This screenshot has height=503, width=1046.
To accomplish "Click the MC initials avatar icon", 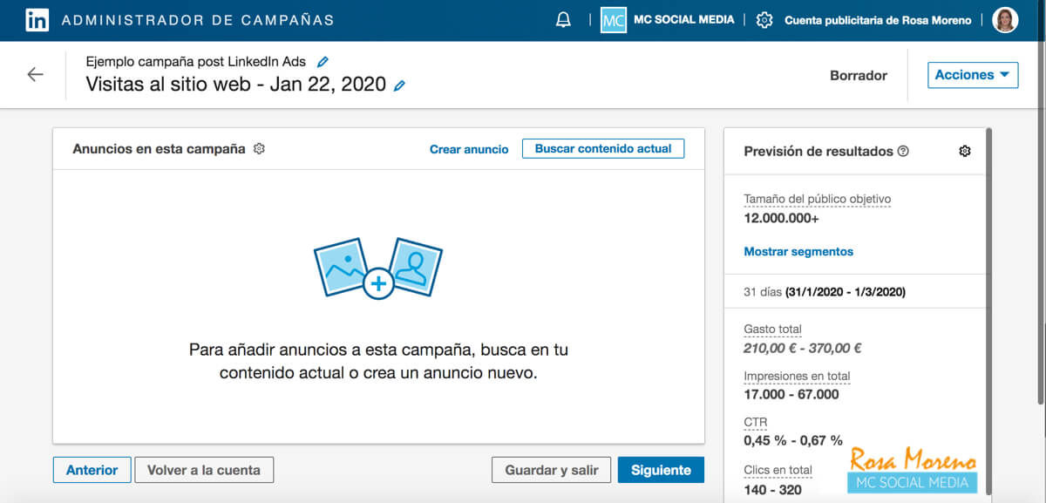I will click(x=613, y=18).
